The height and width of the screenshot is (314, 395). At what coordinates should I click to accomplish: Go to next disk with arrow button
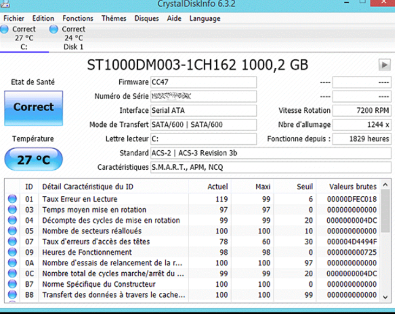[384, 65]
